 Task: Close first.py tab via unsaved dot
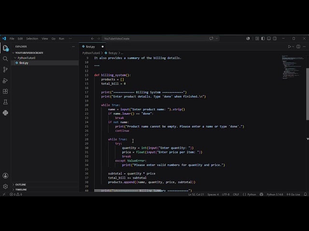pyautogui.click(x=102, y=47)
